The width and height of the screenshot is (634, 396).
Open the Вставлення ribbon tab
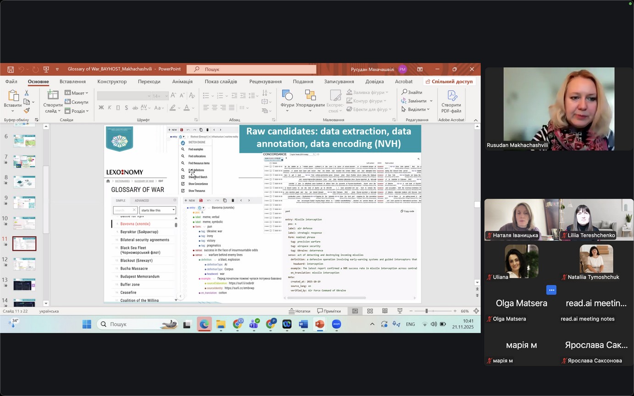pyautogui.click(x=72, y=82)
